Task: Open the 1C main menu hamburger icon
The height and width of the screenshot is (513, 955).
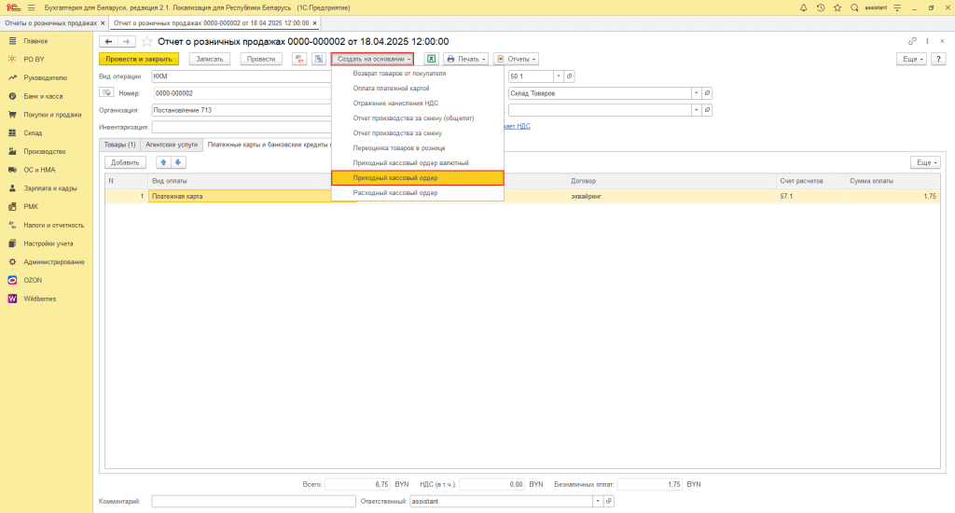Action: click(x=31, y=7)
